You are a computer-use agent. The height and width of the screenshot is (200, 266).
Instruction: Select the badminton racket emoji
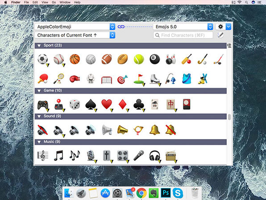click(x=59, y=79)
